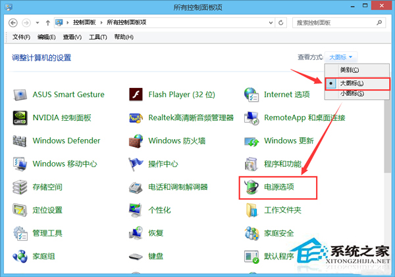Open the 操作中心 link
The image size is (395, 277).
point(163,164)
